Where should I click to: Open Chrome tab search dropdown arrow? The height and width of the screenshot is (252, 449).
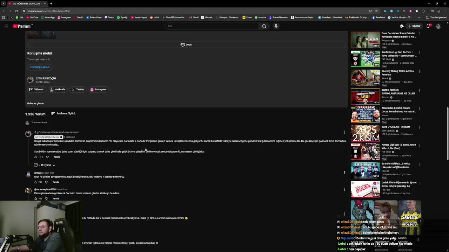(x=3, y=3)
